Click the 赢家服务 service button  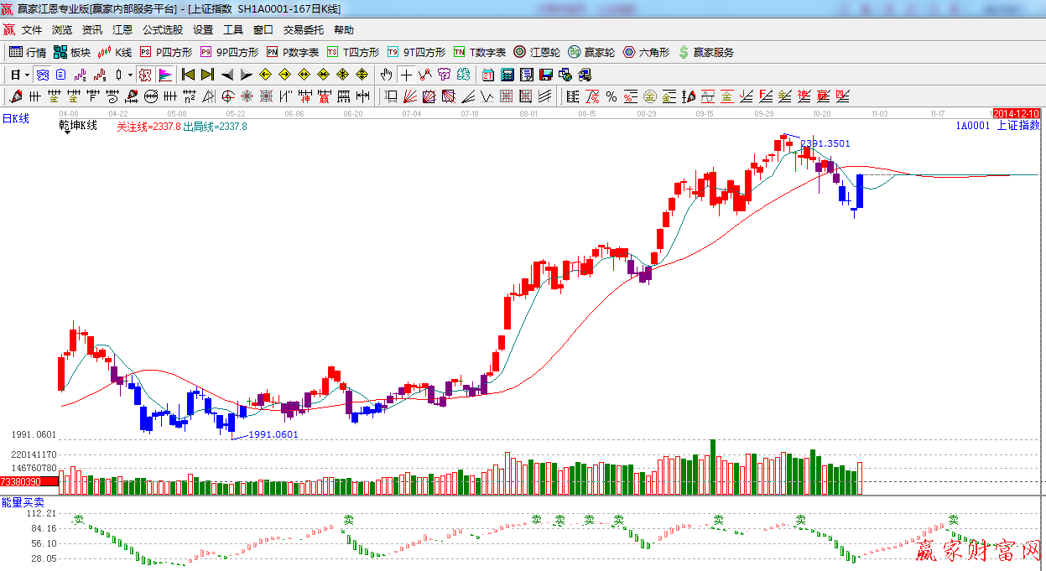click(x=705, y=52)
